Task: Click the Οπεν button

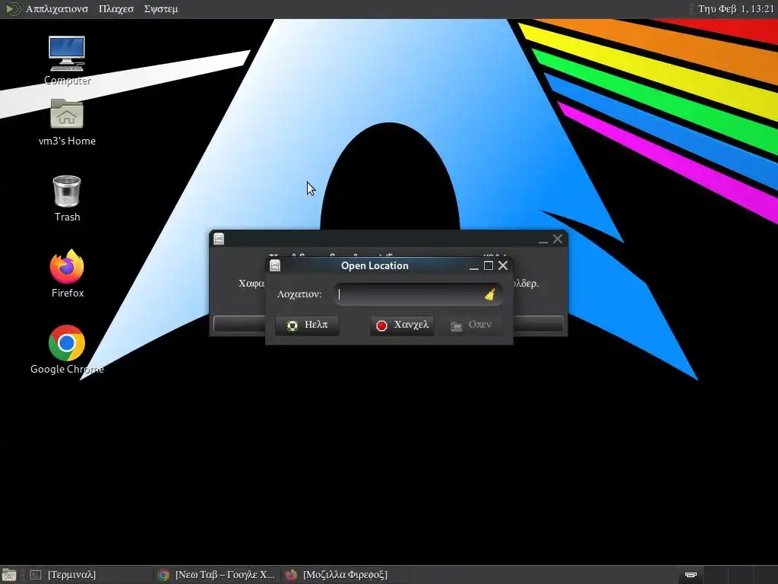Action: coord(471,325)
